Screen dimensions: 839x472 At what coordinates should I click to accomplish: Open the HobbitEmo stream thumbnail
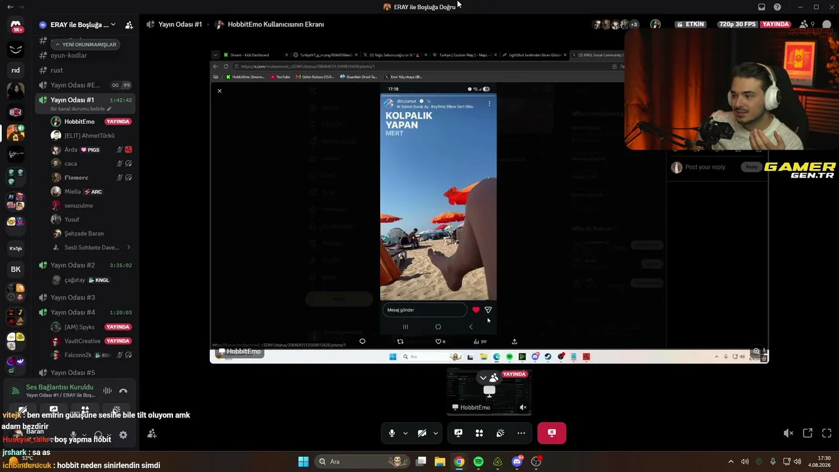[x=489, y=391]
